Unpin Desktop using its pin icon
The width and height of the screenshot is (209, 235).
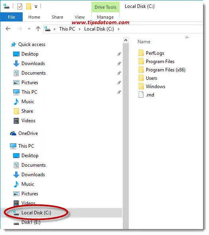(119, 54)
